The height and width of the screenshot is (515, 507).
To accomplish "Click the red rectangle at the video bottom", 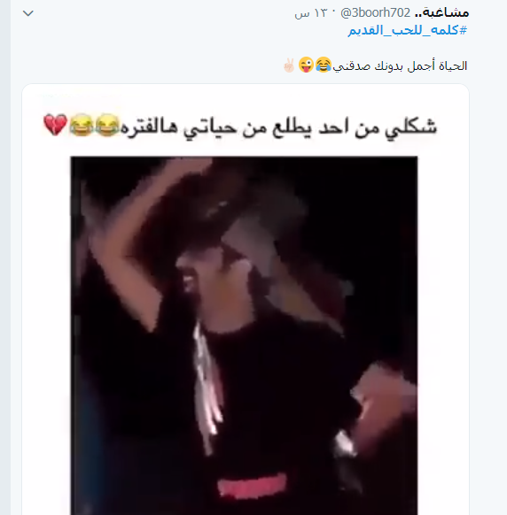I will click(252, 485).
